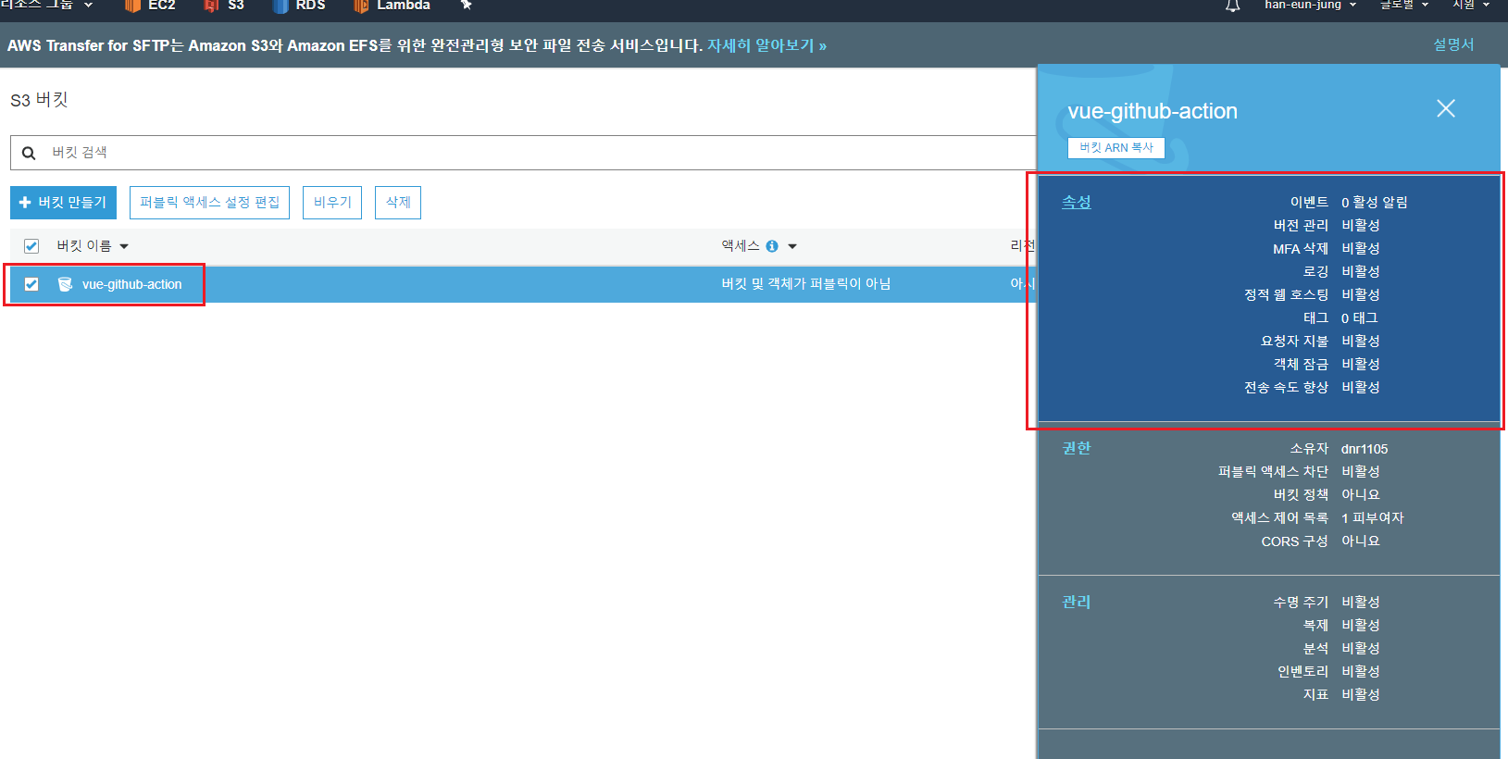Click the 버킷 ARN 복사 button
The width and height of the screenshot is (1508, 759).
[1116, 148]
